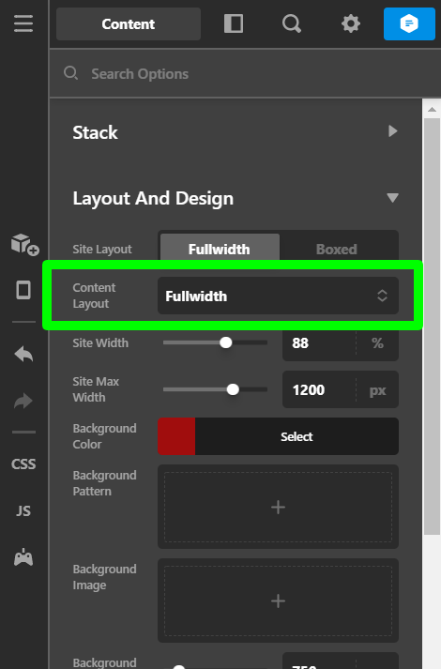Image resolution: width=441 pixels, height=669 pixels.
Task: Select the tablet device preview icon
Action: [x=23, y=291]
